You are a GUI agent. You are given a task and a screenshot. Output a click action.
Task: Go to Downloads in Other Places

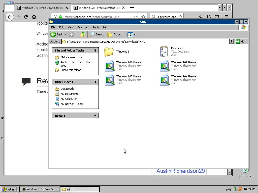coord(67,89)
